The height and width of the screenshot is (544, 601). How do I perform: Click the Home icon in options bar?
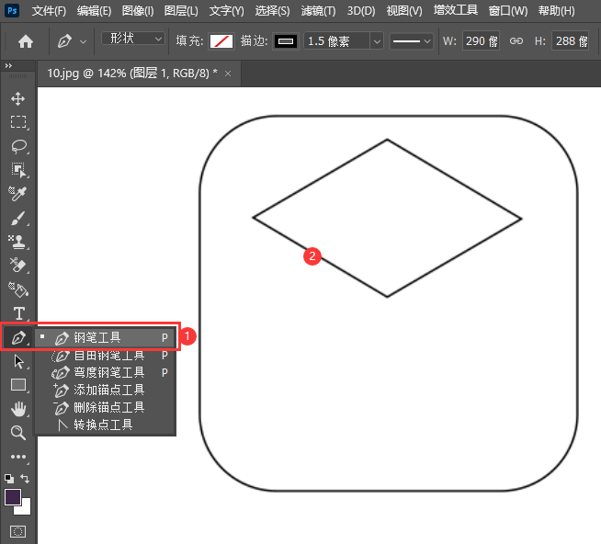tap(26, 41)
